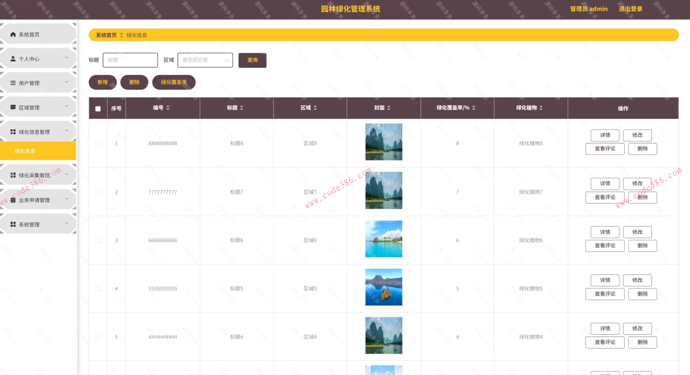Click the home icon beside 系统首页
Screen dimensions: 690x375
click(13, 34)
